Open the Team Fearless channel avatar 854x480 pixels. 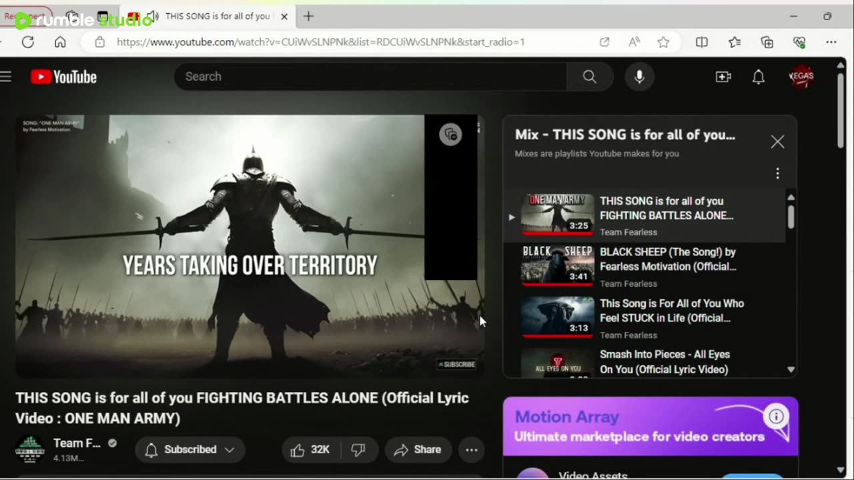point(29,449)
